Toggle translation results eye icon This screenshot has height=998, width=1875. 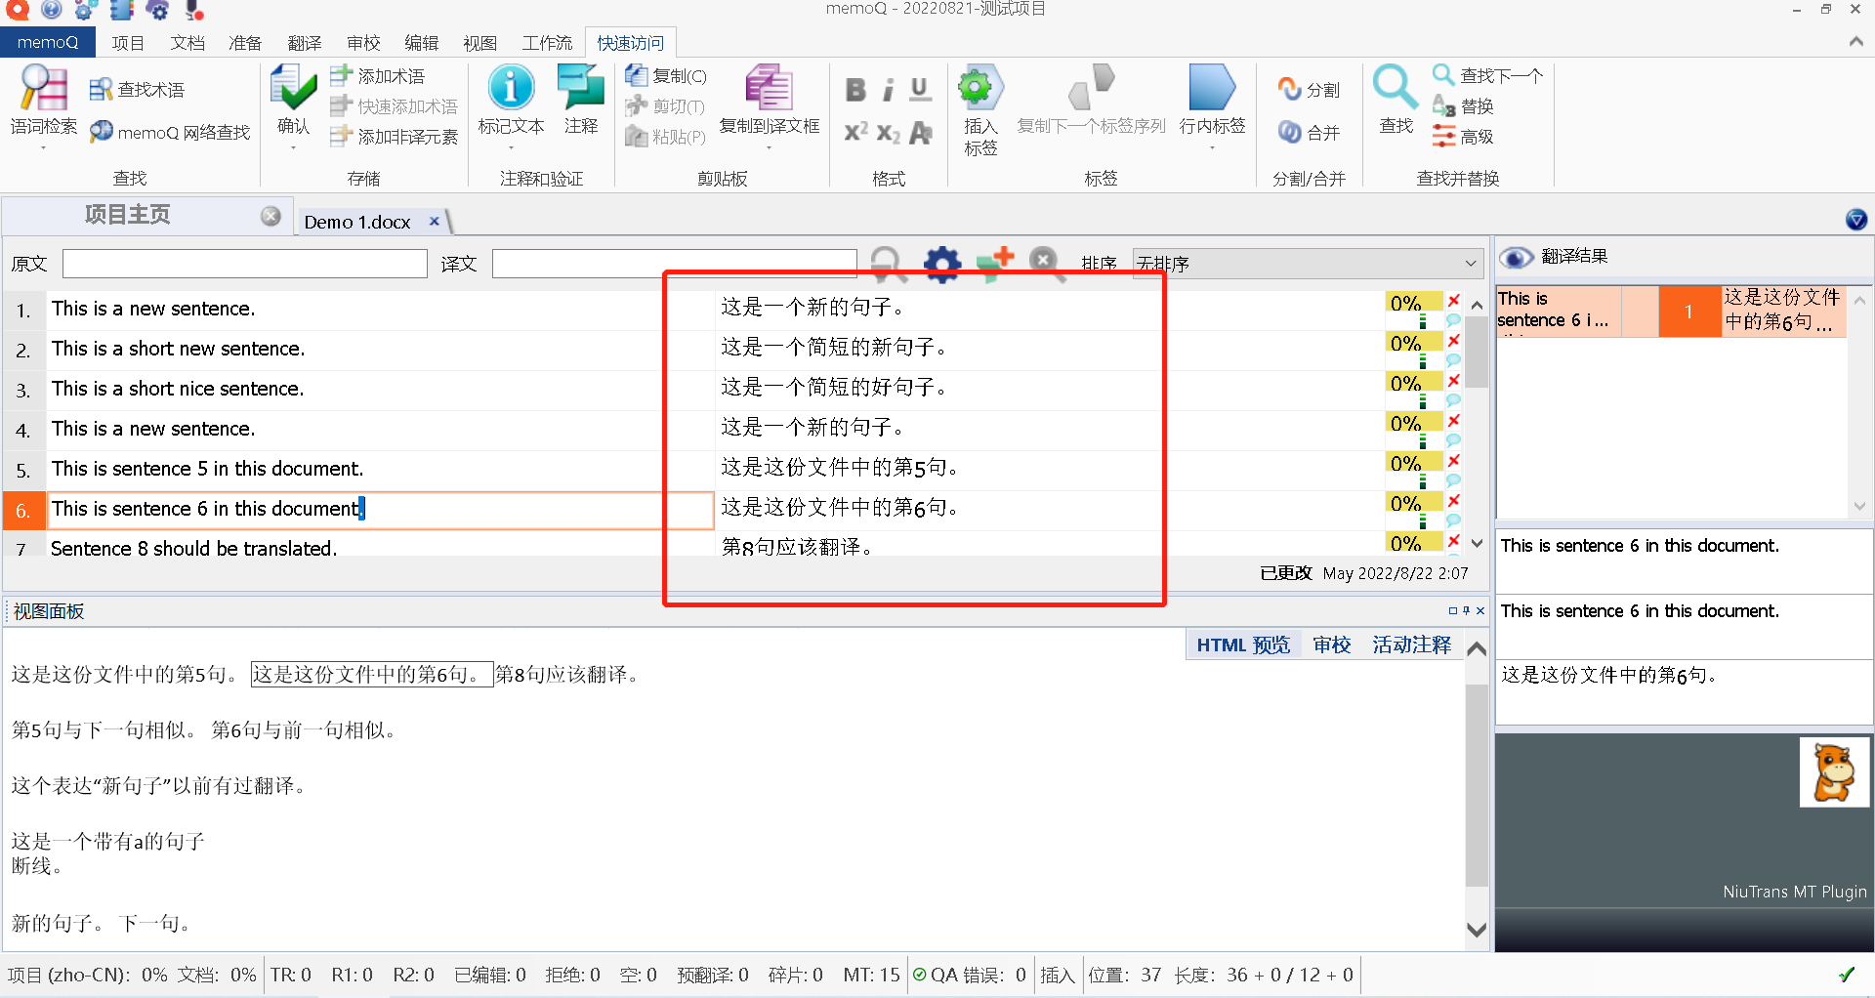tap(1516, 257)
